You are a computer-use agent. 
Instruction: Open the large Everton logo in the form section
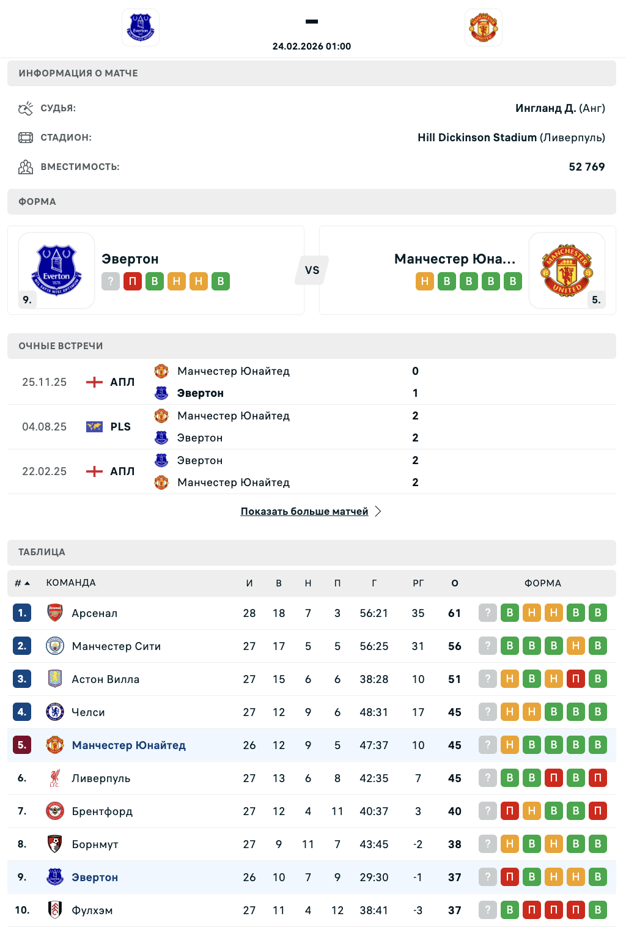pyautogui.click(x=57, y=270)
